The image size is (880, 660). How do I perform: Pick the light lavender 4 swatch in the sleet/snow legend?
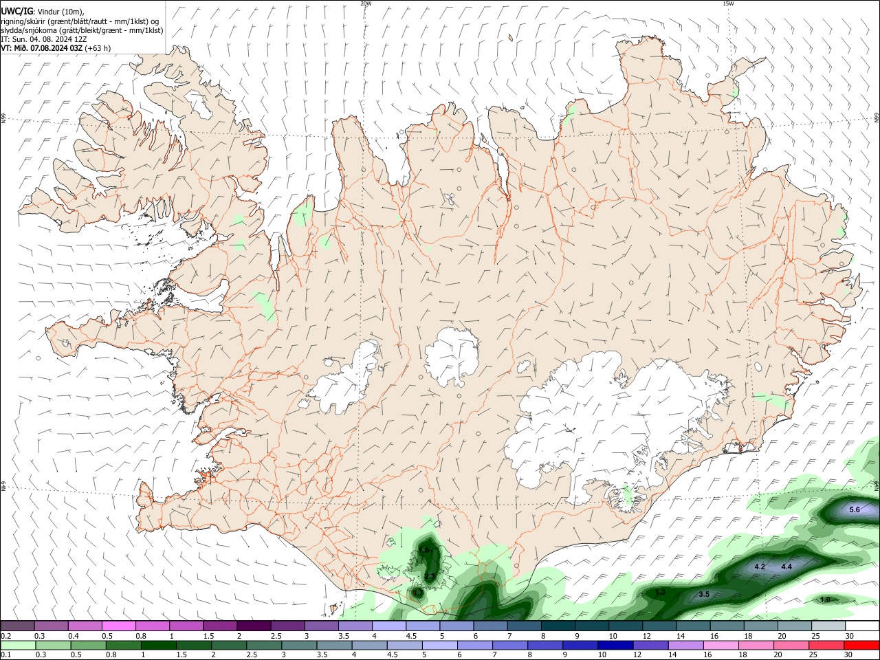coord(388,626)
